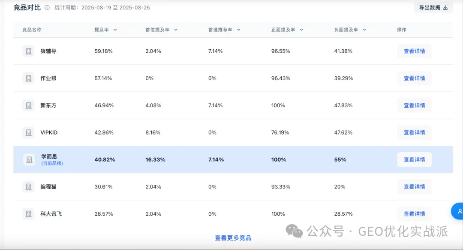Click the 93.33% positive mention value
The image size is (463, 250).
[x=281, y=187]
